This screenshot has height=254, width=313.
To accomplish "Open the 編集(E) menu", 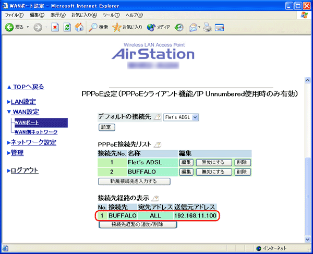I will point(37,15).
